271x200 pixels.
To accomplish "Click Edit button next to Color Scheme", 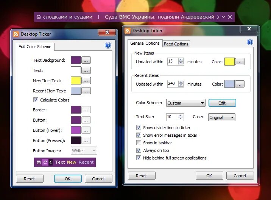I will [x=222, y=103].
